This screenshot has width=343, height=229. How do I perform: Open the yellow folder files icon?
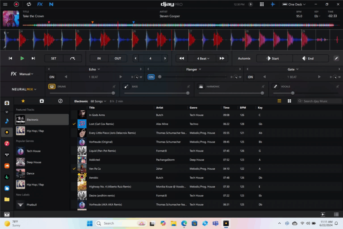click(7, 199)
